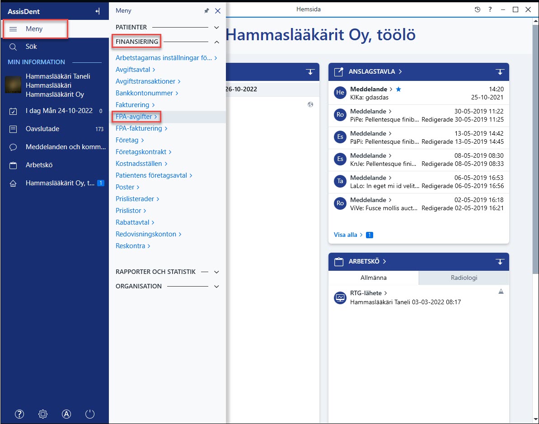Open help via question mark icon at sidebar bottom
Viewport: 539px width, 424px height.
[x=19, y=414]
